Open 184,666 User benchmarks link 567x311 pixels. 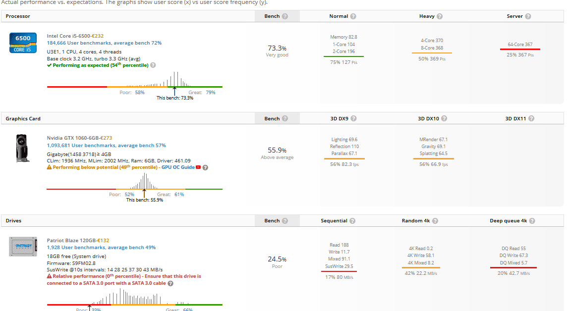pos(104,43)
